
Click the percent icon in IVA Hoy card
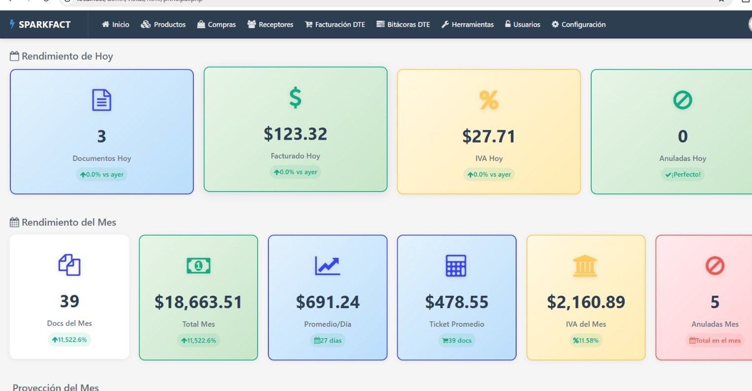[x=489, y=100]
